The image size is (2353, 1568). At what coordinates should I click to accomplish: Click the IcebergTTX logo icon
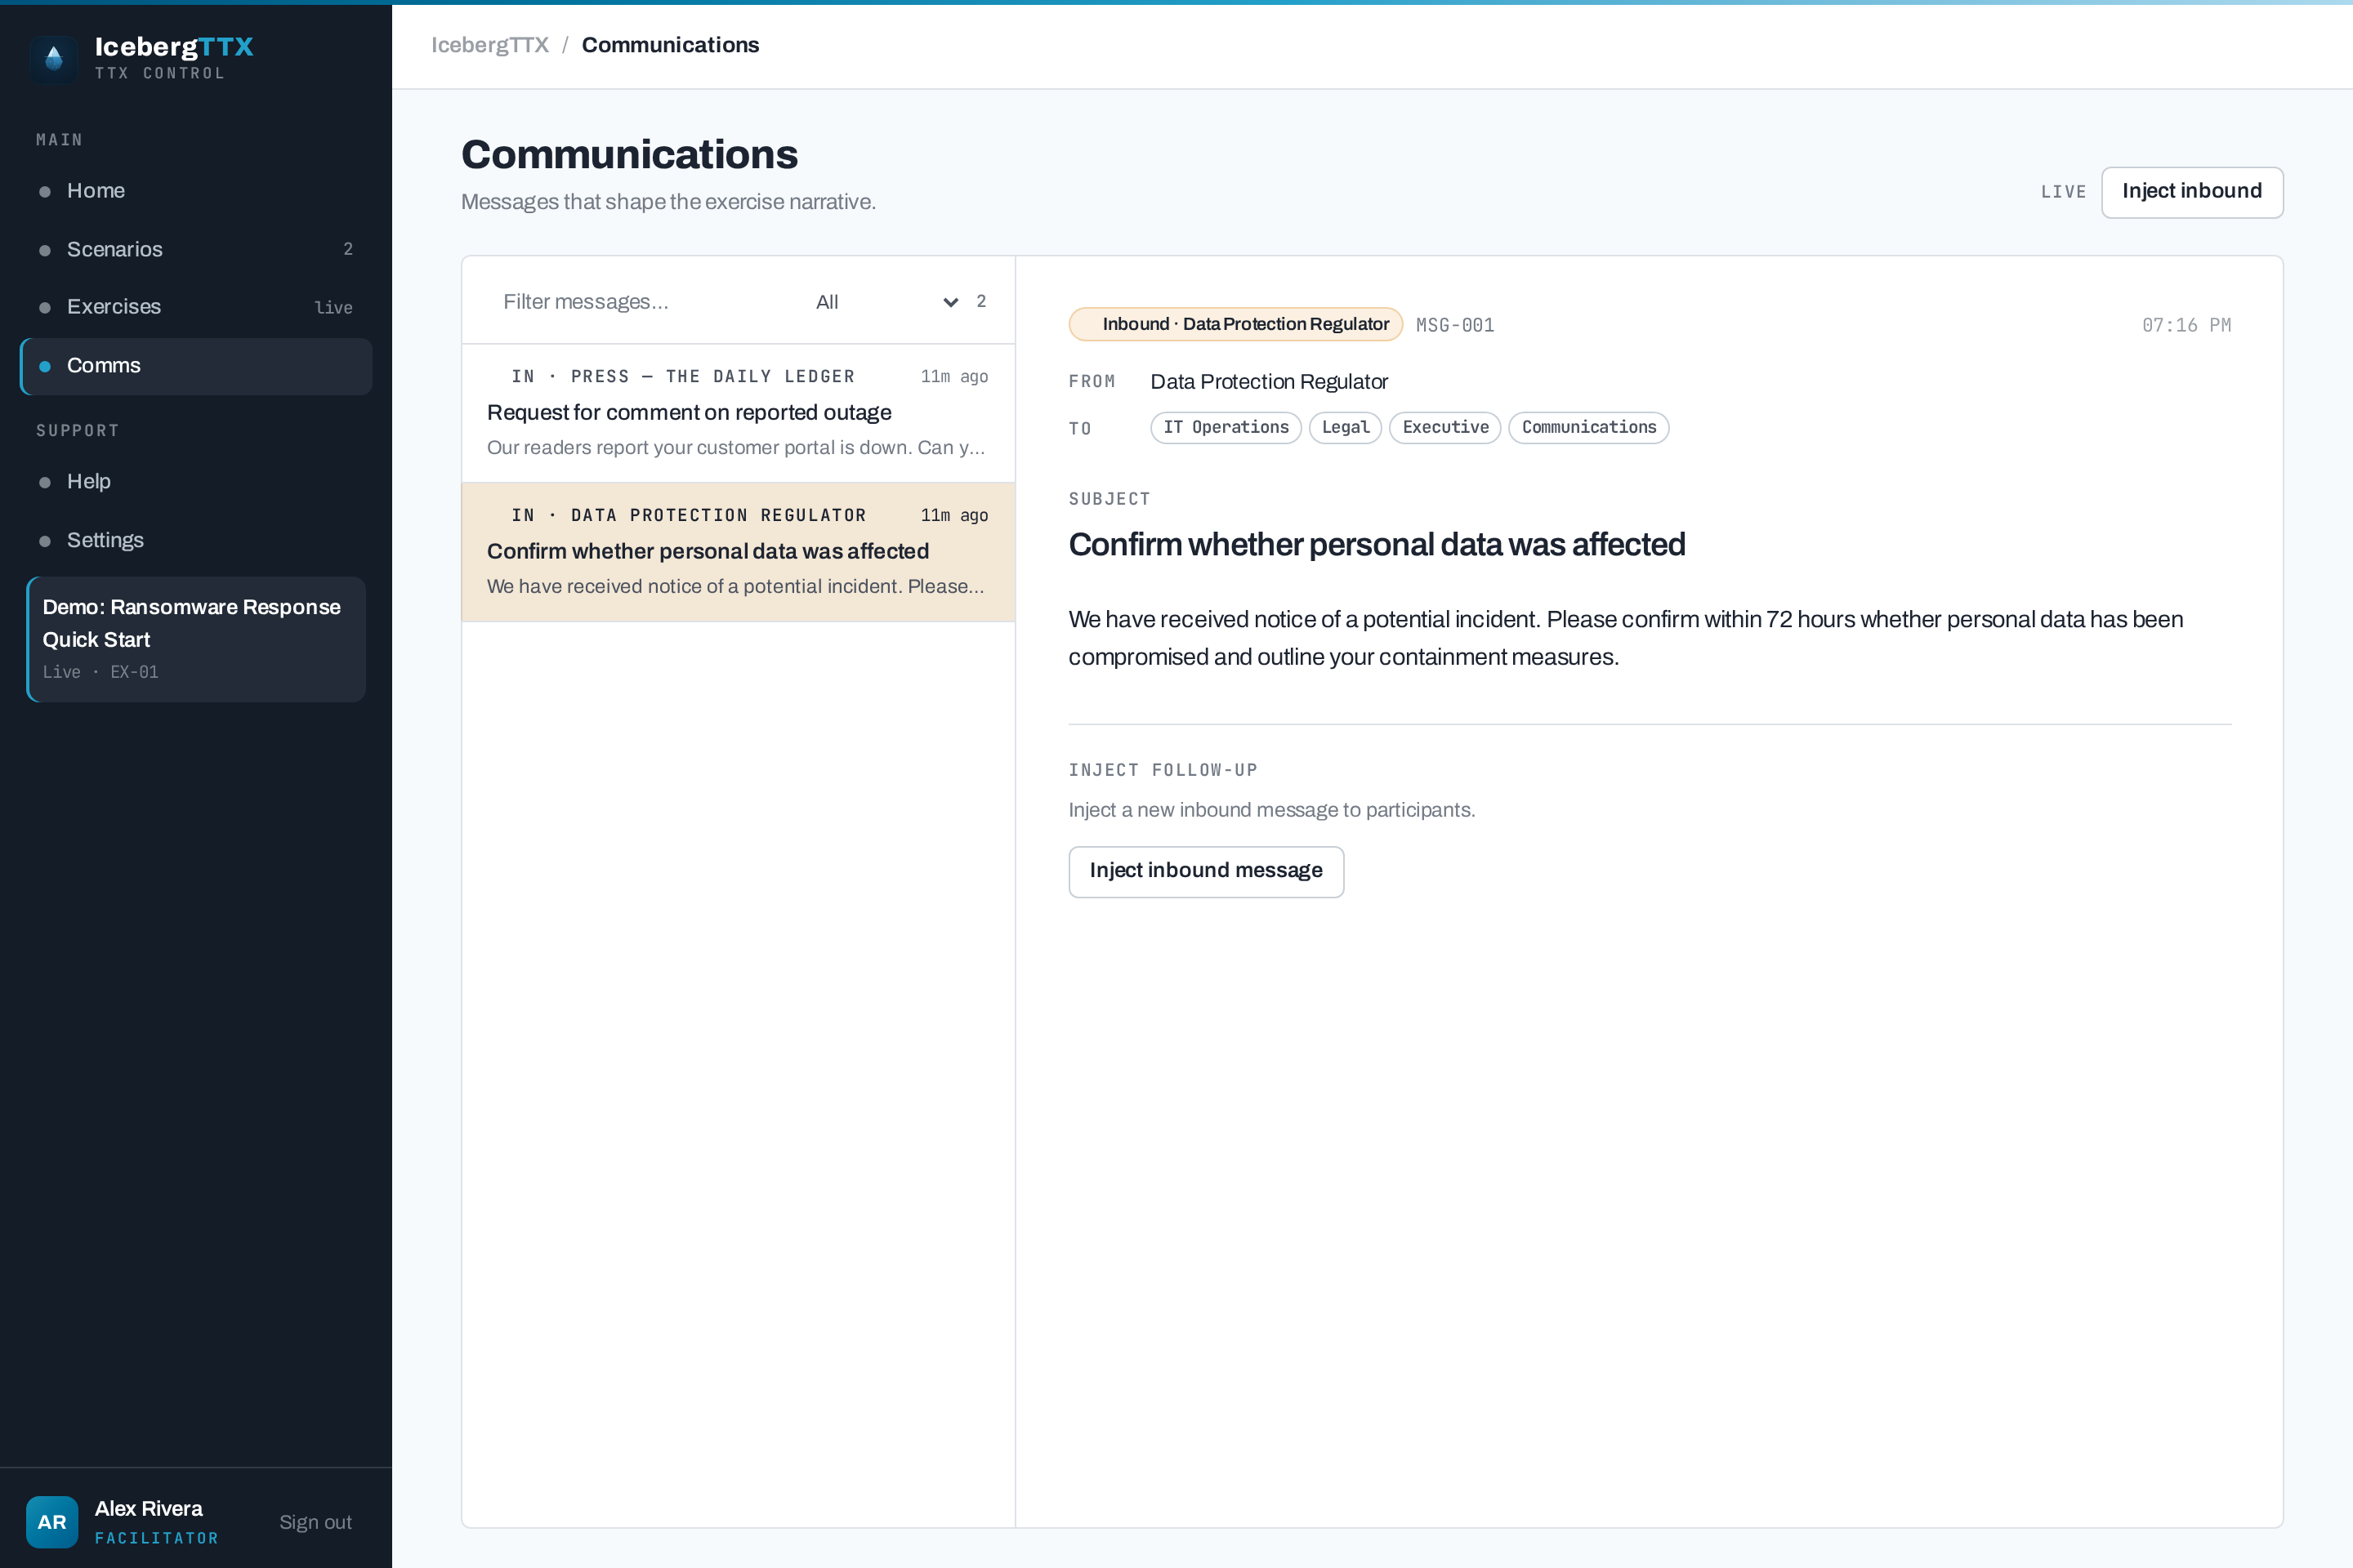click(54, 59)
